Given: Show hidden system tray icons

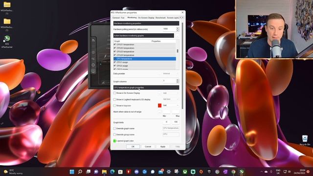Looking at the screenshot, I should 262,172.
